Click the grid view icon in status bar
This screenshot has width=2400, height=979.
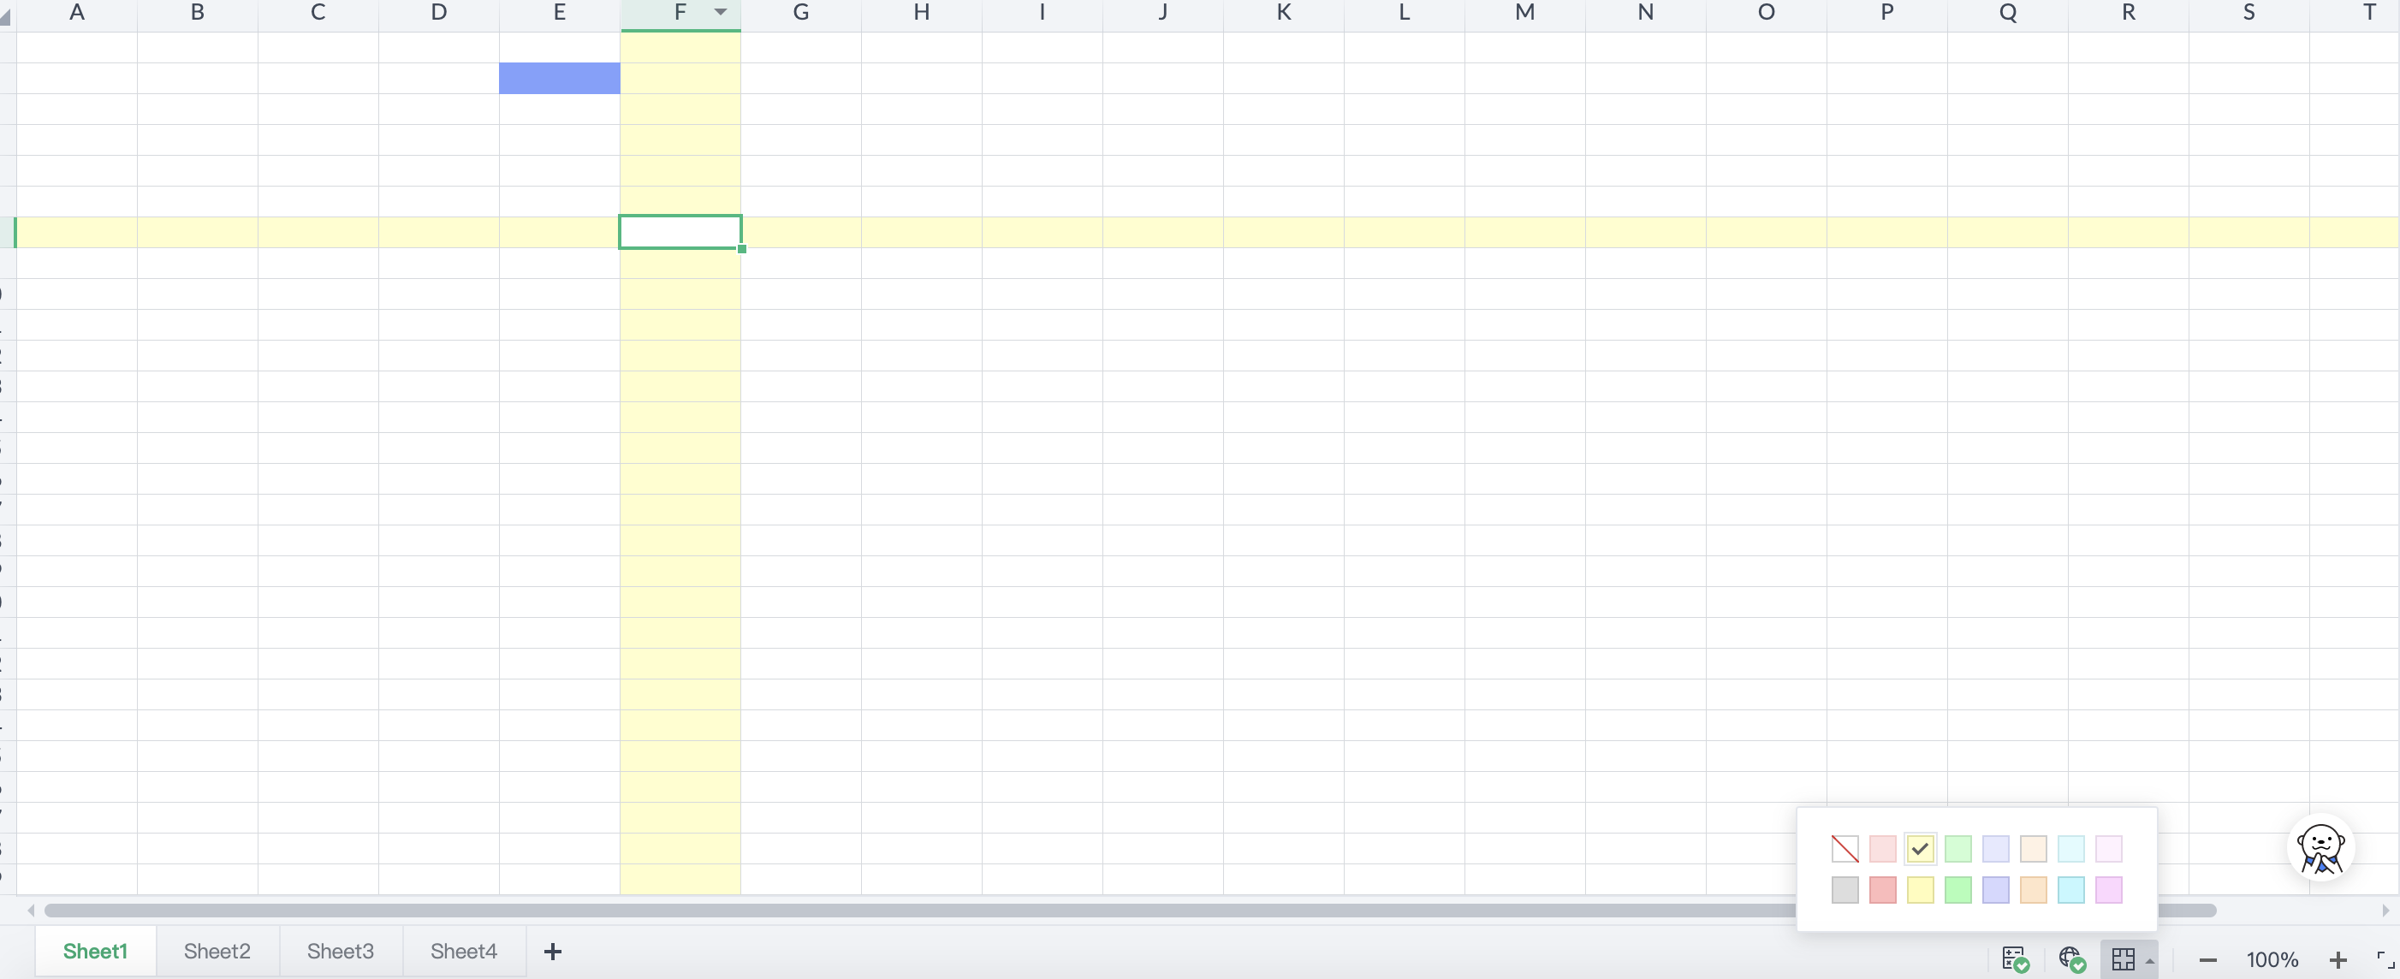[2125, 958]
